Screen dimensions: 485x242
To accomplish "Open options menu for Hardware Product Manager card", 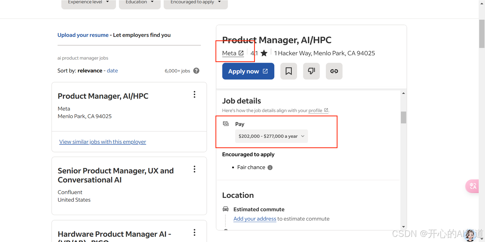I will [195, 232].
